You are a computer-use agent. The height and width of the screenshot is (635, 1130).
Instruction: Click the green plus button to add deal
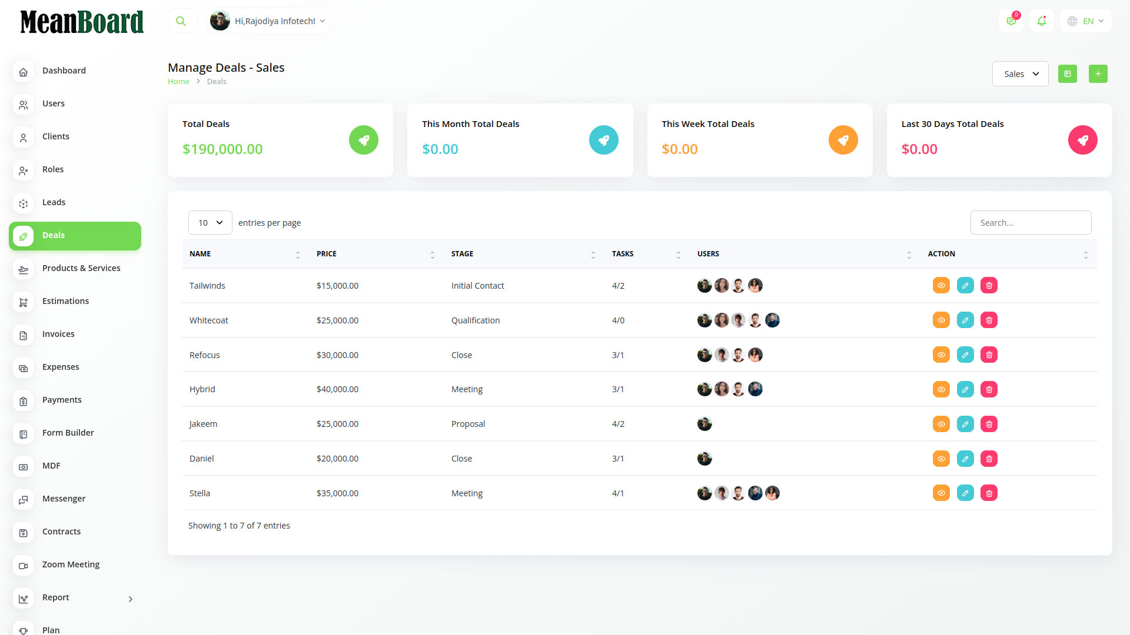coord(1098,74)
